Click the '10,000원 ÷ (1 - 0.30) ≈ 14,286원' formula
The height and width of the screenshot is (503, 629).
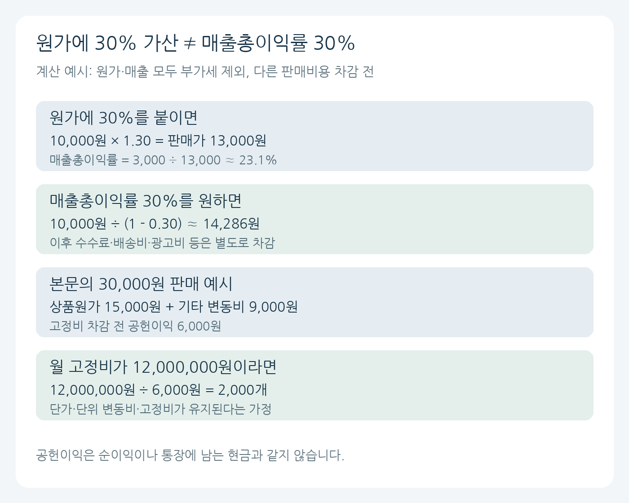(x=155, y=224)
